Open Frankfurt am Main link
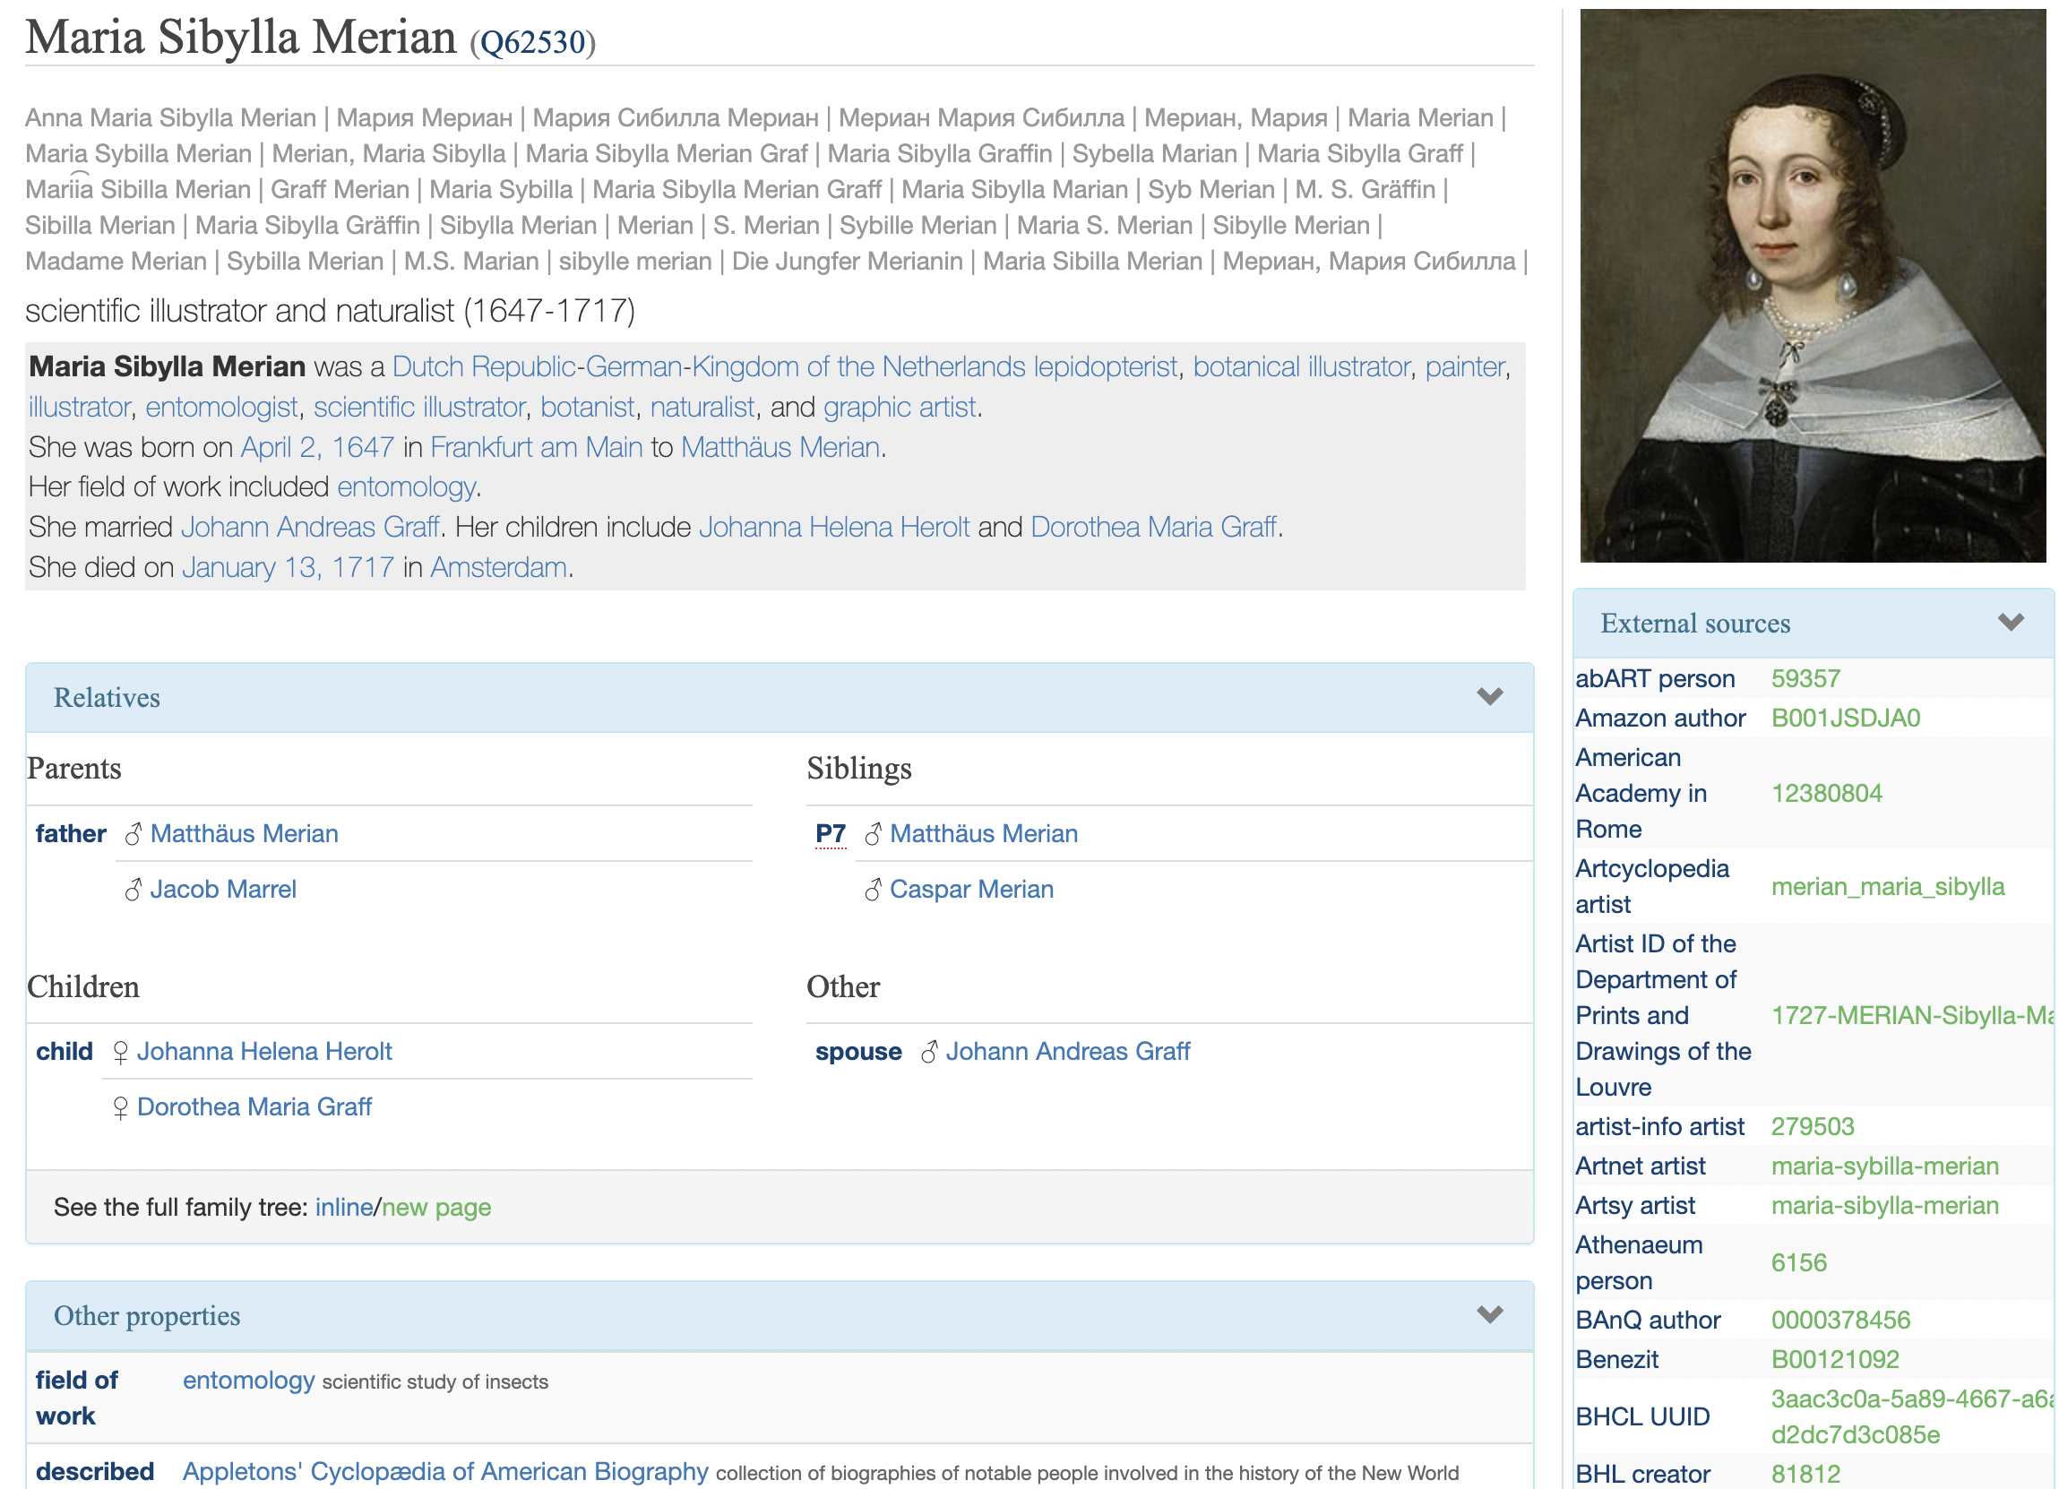Image resolution: width=2059 pixels, height=1489 pixels. (536, 448)
